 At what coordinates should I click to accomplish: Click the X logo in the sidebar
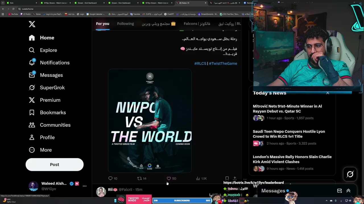pyautogui.click(x=32, y=24)
